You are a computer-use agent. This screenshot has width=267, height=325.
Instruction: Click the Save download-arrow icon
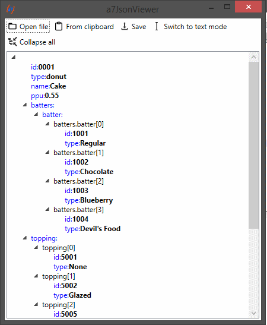coord(124,27)
